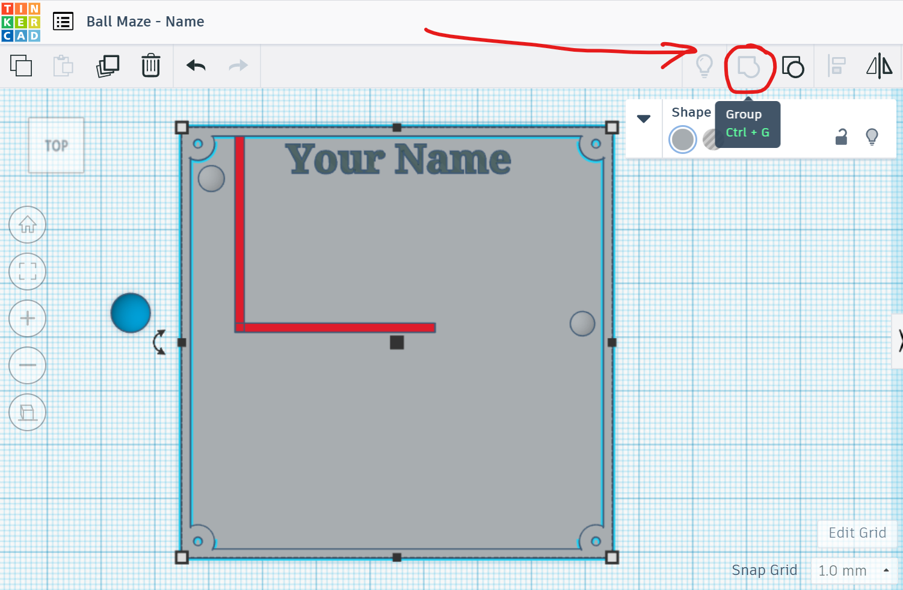Collapse the Shape panel
The width and height of the screenshot is (903, 590).
pyautogui.click(x=643, y=119)
